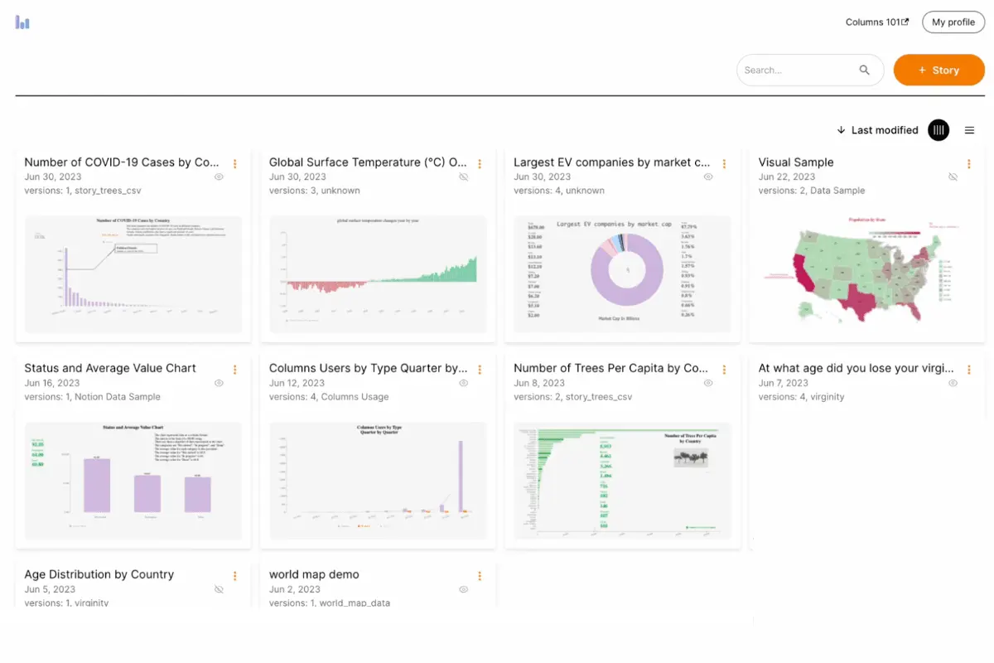The image size is (994, 663).
Task: Click title 'Largest EV companies by market c...'
Action: (x=612, y=162)
